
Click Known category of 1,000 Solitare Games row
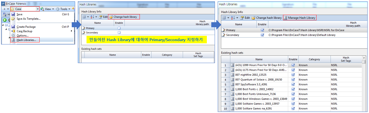point(303,108)
